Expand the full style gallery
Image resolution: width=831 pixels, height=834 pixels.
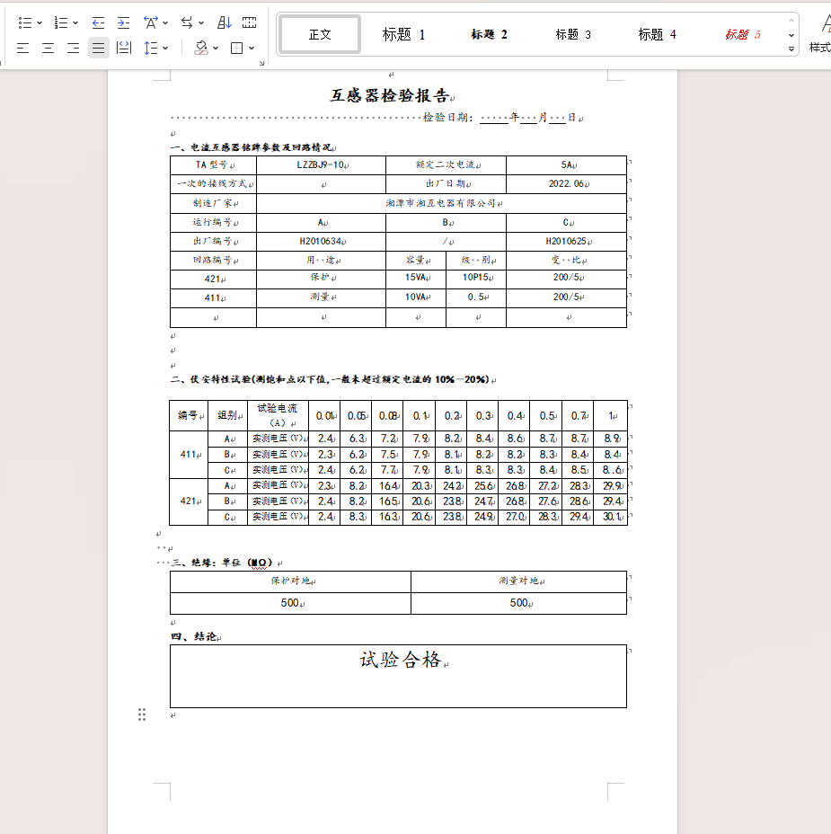click(791, 49)
